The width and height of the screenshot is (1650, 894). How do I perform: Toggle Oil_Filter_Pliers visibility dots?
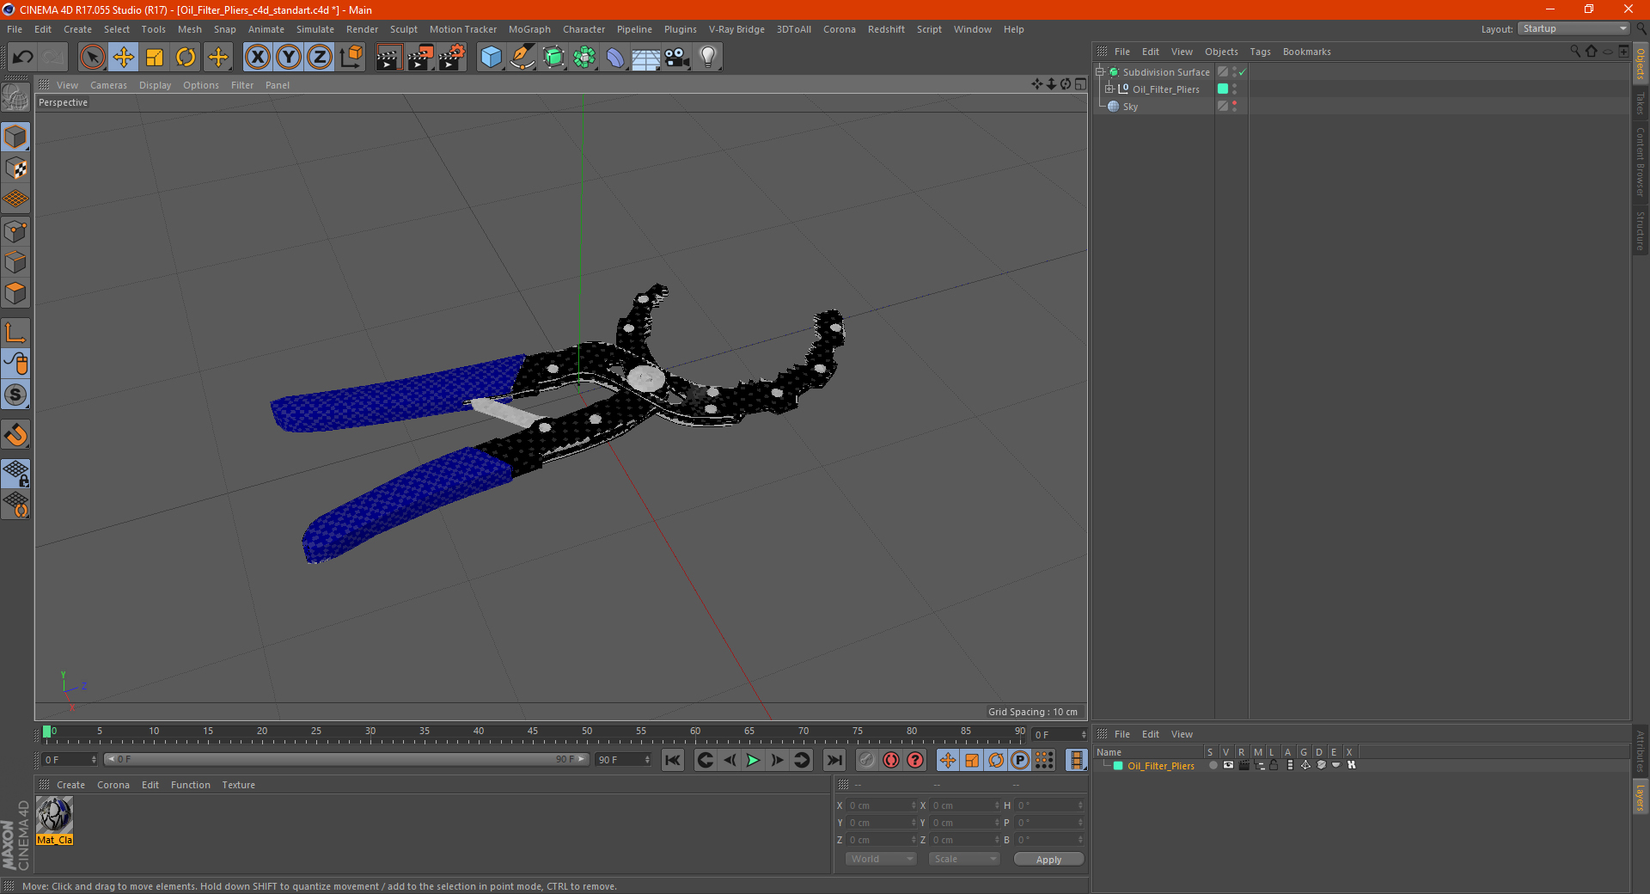1235,89
